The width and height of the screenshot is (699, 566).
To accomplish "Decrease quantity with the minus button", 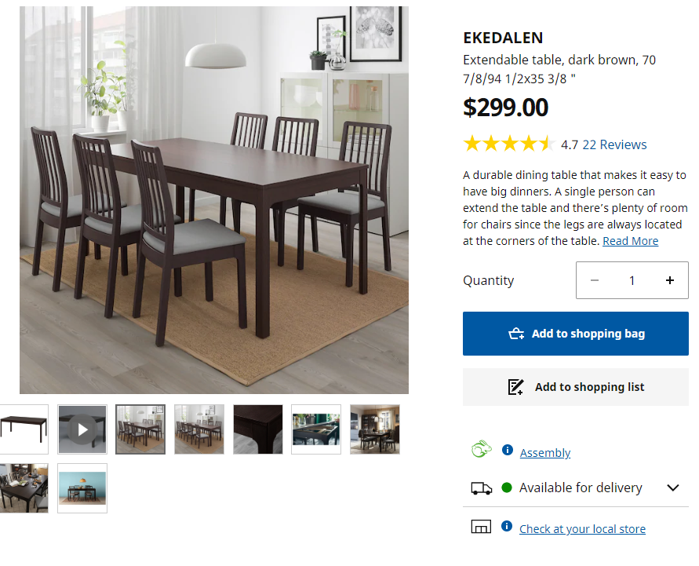I will pyautogui.click(x=594, y=280).
